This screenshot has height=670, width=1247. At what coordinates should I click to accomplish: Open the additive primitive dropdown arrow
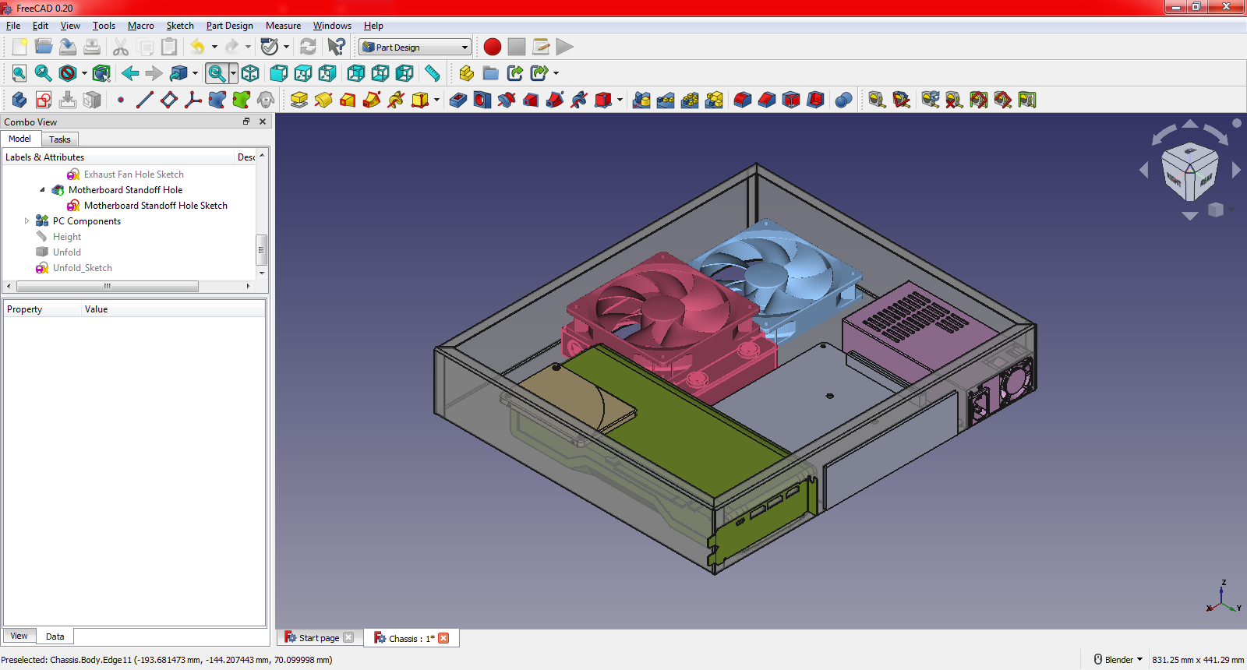tap(436, 100)
